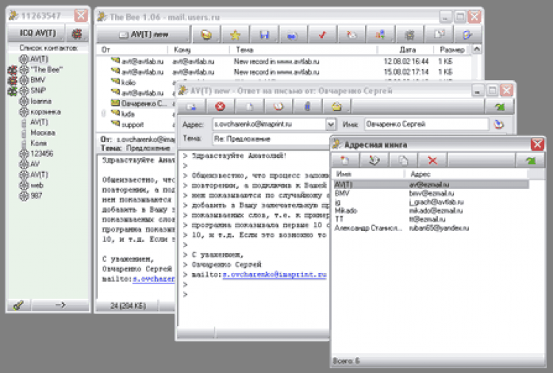This screenshot has width=553, height=373.
Task: Open the AV(T) new mailbox selector
Action: coord(144,35)
